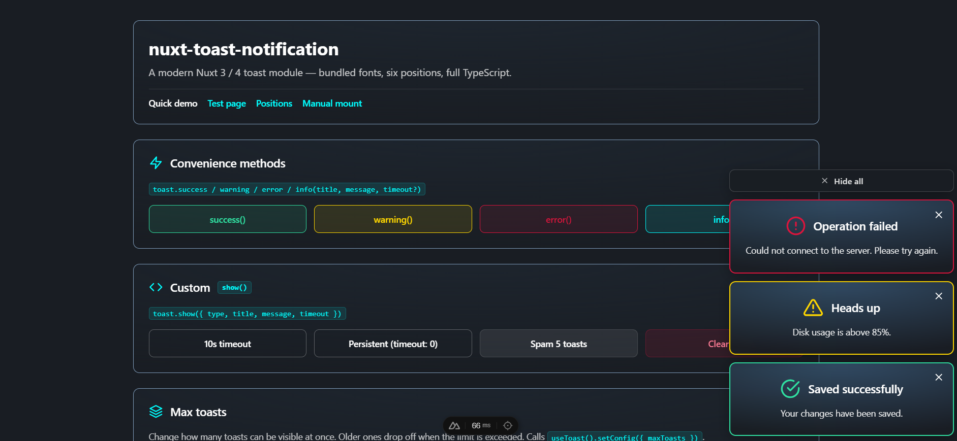Click the Operation failed toast title
This screenshot has height=441, width=957.
click(x=855, y=226)
